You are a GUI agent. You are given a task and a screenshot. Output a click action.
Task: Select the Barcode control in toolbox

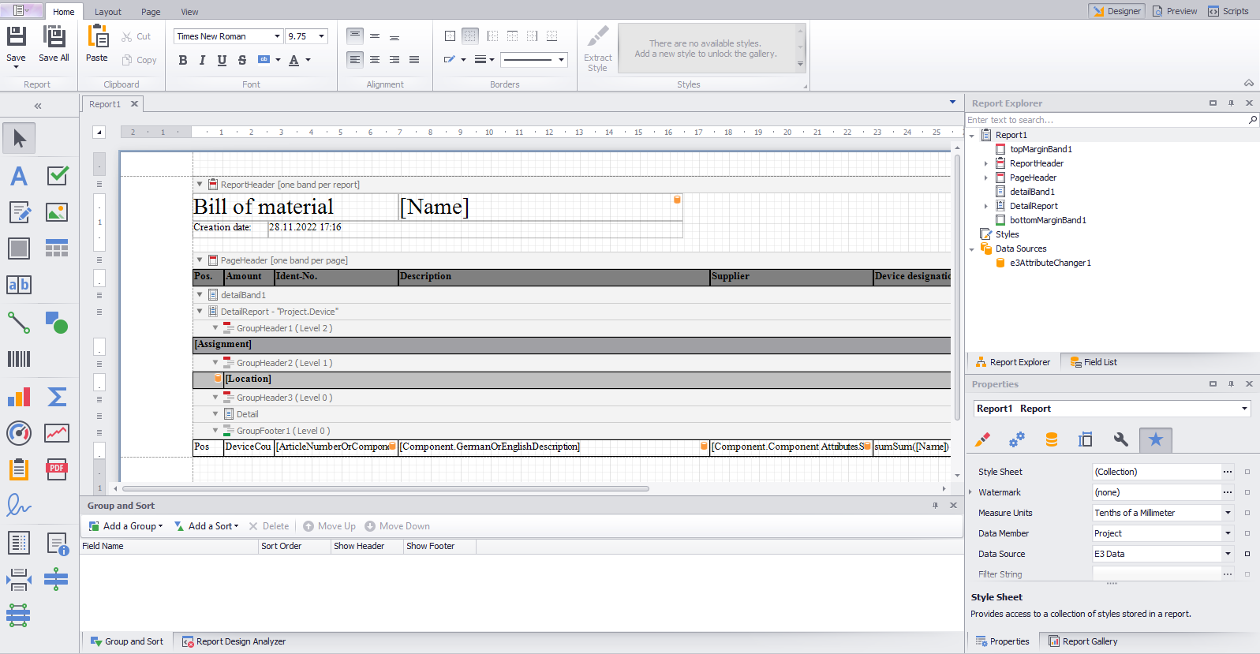tap(19, 360)
